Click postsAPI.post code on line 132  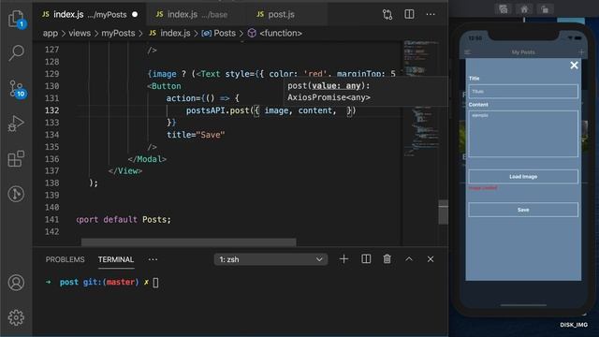tap(217, 110)
